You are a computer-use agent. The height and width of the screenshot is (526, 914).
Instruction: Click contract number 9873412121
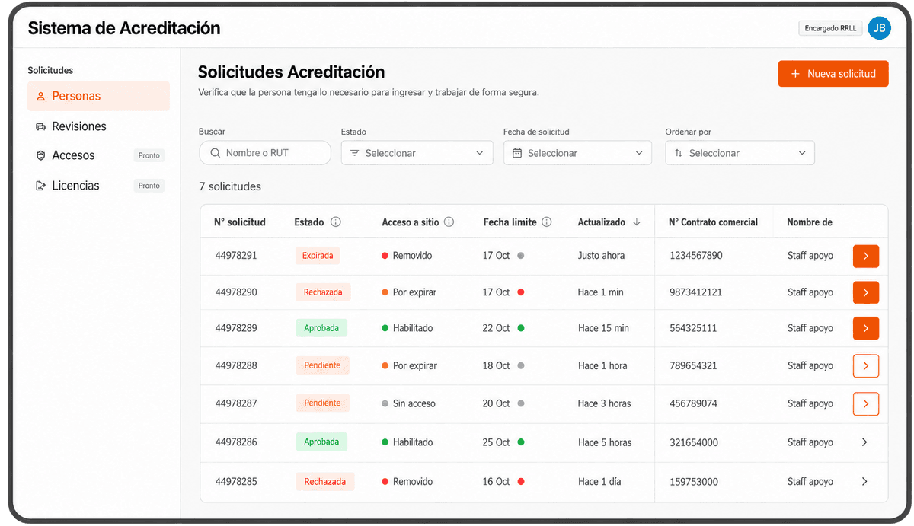pyautogui.click(x=696, y=292)
